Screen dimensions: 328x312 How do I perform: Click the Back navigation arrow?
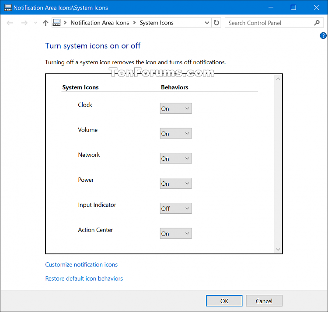click(x=10, y=23)
